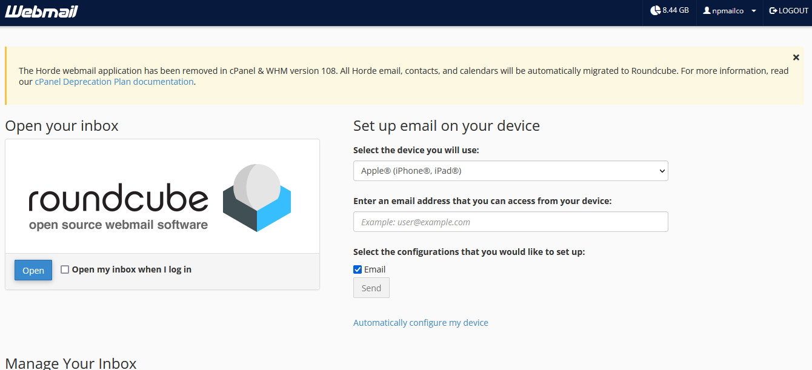Click Automatically configure my device link
This screenshot has width=812, height=370.
421,323
